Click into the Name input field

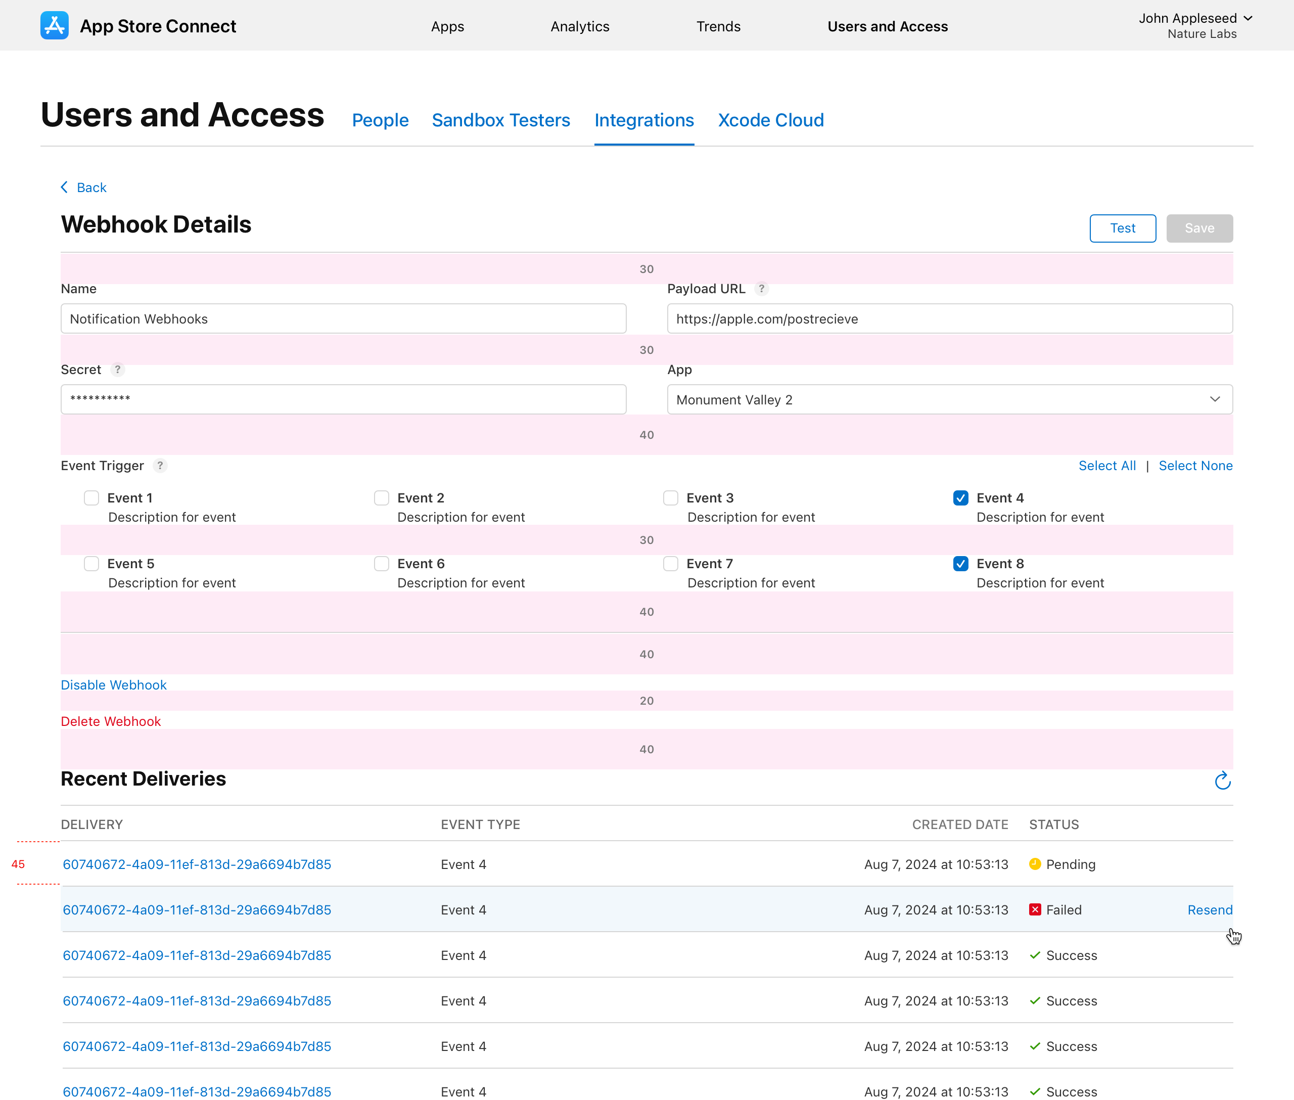(343, 318)
